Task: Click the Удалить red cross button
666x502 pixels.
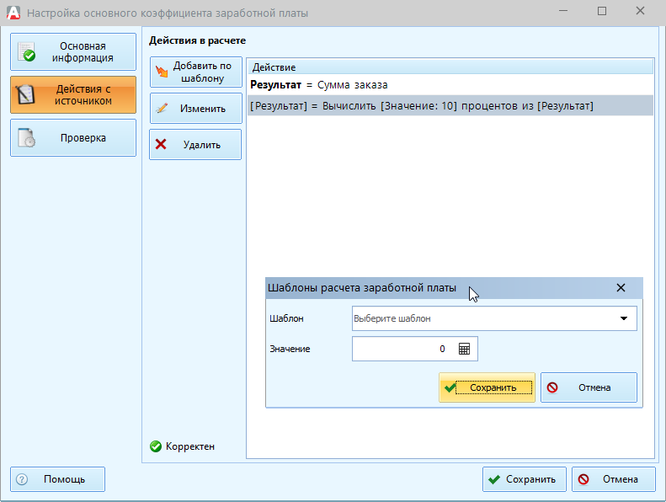Action: (x=195, y=144)
